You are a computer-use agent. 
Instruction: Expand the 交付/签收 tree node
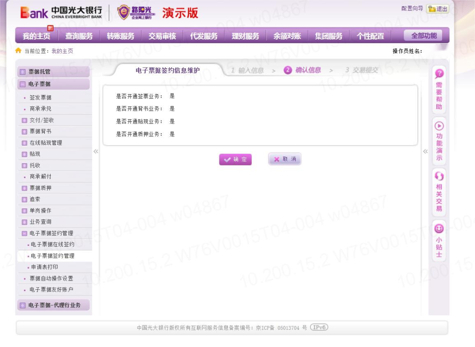pyautogui.click(x=25, y=120)
